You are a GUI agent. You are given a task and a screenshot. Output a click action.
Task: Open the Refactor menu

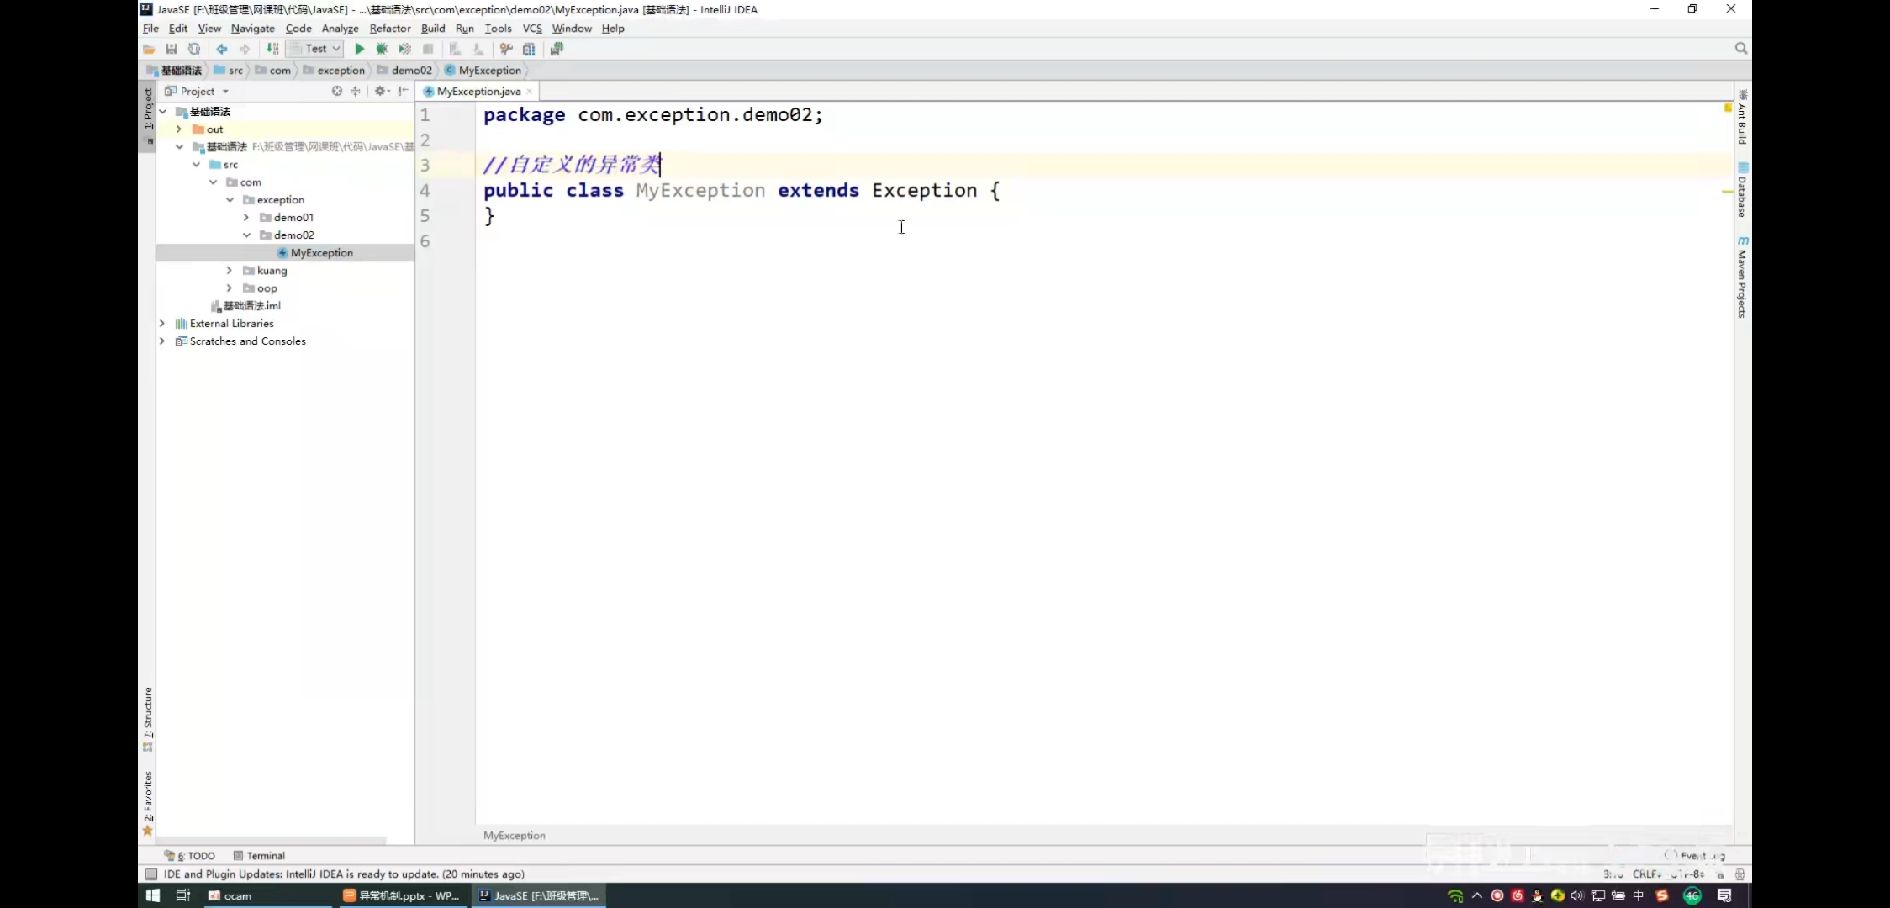point(390,28)
